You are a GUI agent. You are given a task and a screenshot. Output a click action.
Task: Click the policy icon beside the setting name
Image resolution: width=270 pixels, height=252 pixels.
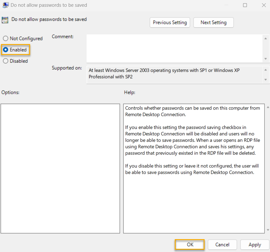5,20
